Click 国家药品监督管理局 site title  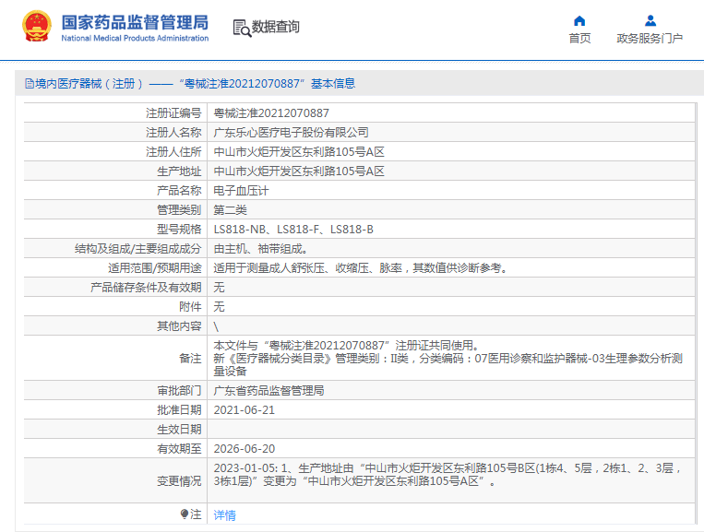click(135, 22)
